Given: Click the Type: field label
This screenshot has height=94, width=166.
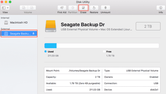Looking at the screenshot, I should pos(107,71).
